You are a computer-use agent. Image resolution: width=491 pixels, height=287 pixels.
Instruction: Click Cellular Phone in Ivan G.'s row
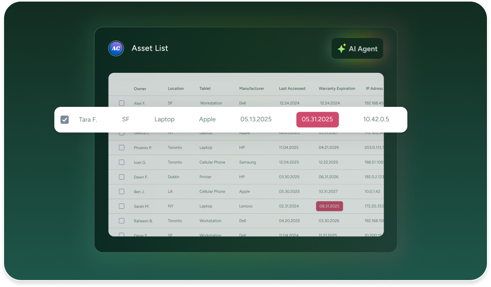point(212,162)
